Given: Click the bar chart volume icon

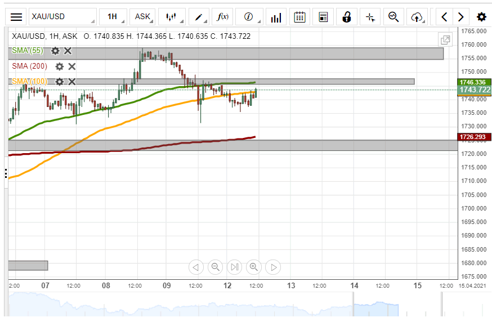Looking at the screenshot, I should pos(276,17).
